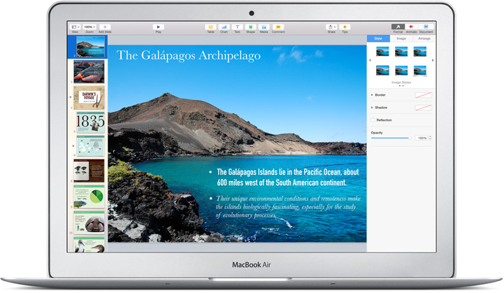Image resolution: width=504 pixels, height=293 pixels.
Task: Expand the Border section
Action: click(372, 94)
